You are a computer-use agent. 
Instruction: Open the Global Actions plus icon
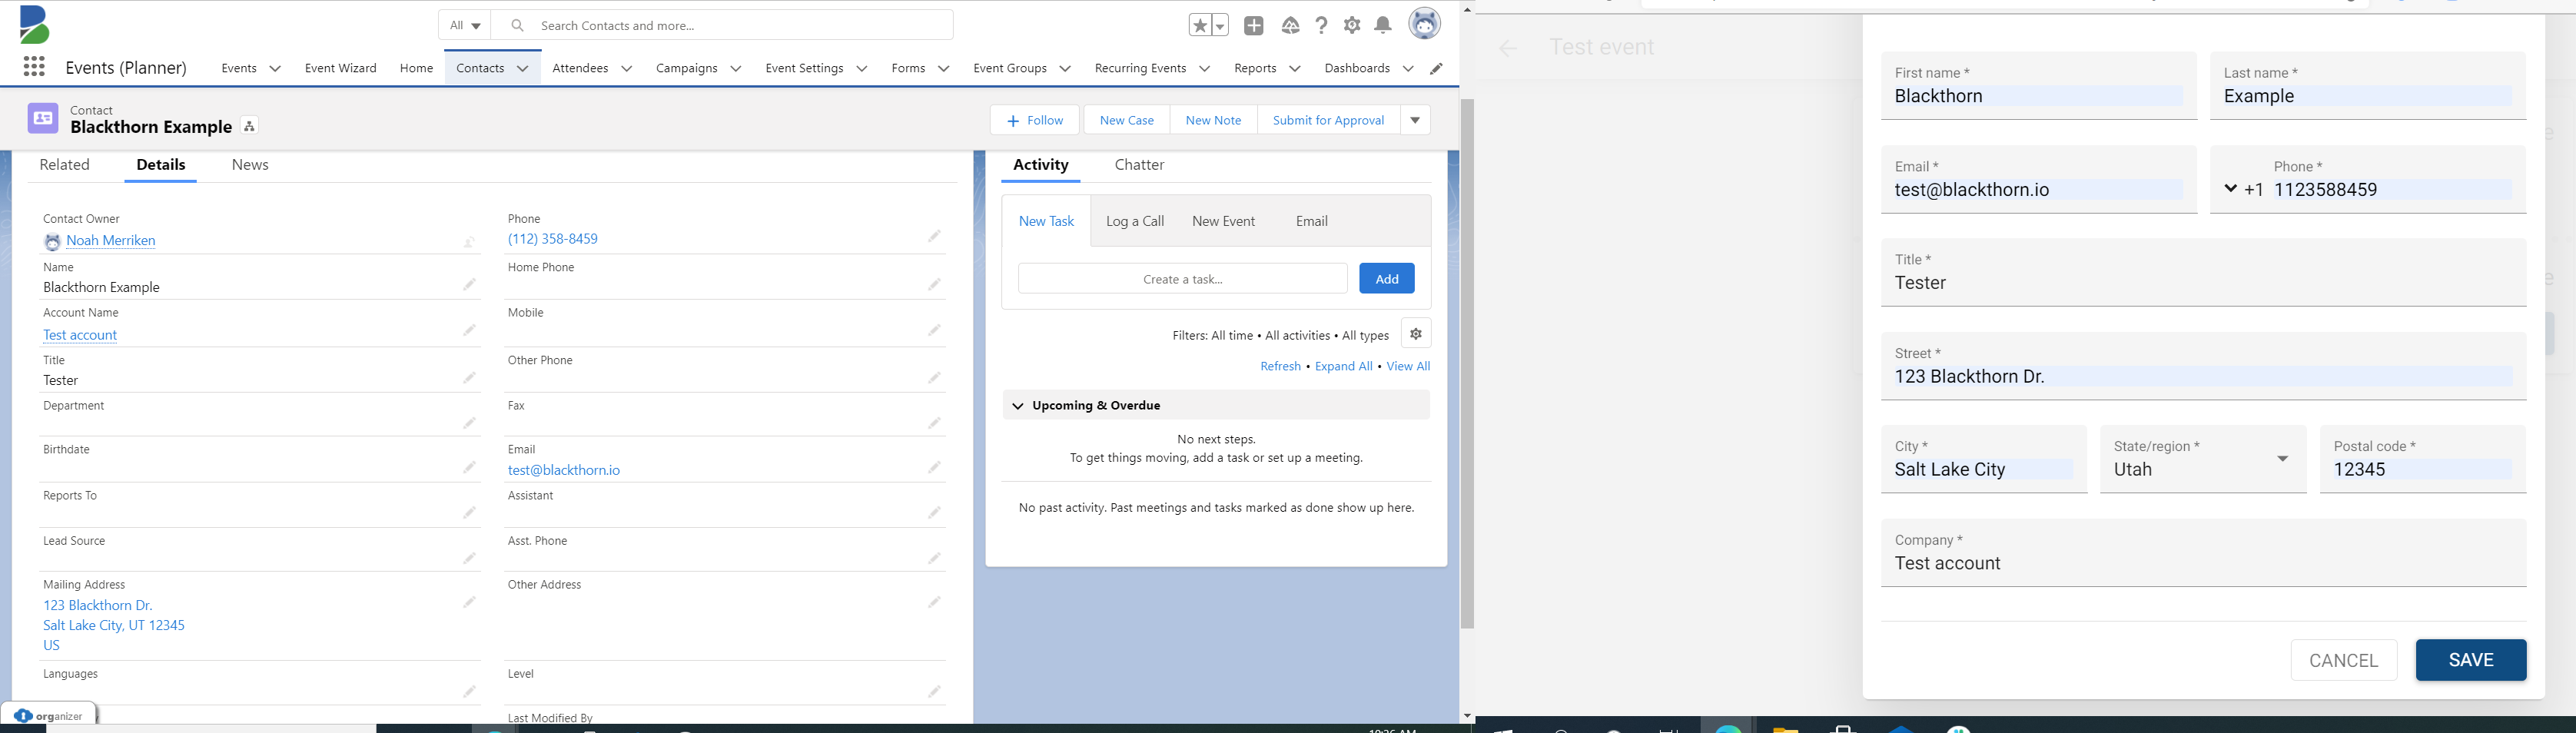(x=1254, y=26)
